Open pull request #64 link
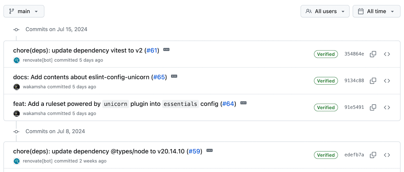404x172 pixels. (228, 104)
